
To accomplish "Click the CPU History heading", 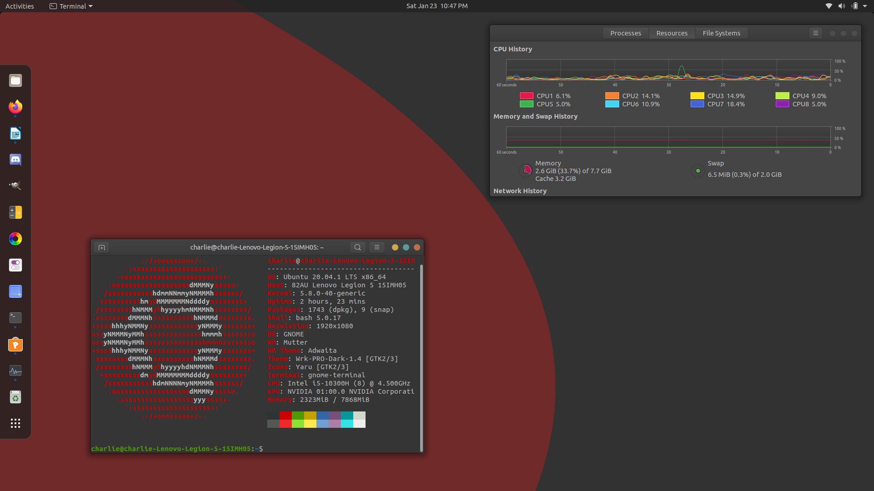I will coord(513,49).
